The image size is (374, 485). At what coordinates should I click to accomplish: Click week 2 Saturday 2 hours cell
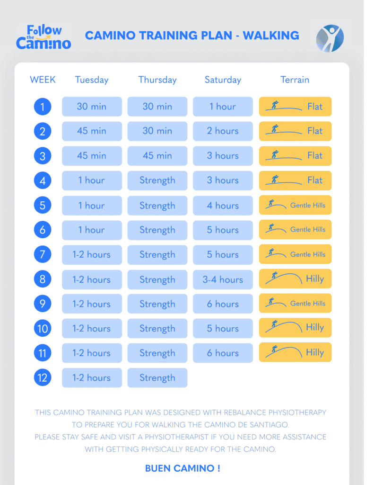coord(223,131)
